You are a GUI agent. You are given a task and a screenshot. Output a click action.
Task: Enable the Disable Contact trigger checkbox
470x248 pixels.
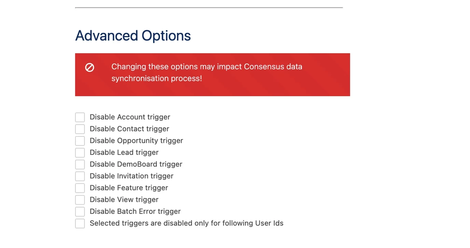[x=80, y=129]
